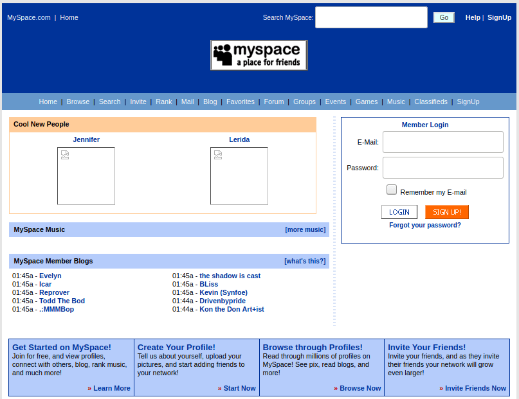The height and width of the screenshot is (399, 519).
Task: Click Home link next to MySpace.com
Action: 69,17
